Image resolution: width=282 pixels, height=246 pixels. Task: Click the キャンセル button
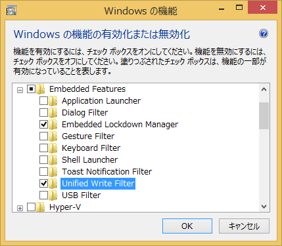244,226
